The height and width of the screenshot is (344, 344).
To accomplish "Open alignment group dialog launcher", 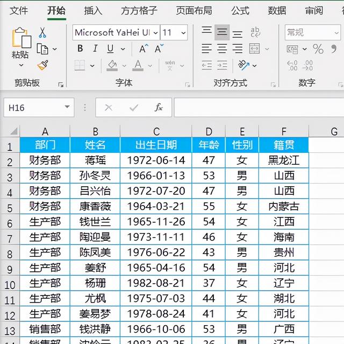I will point(273,85).
